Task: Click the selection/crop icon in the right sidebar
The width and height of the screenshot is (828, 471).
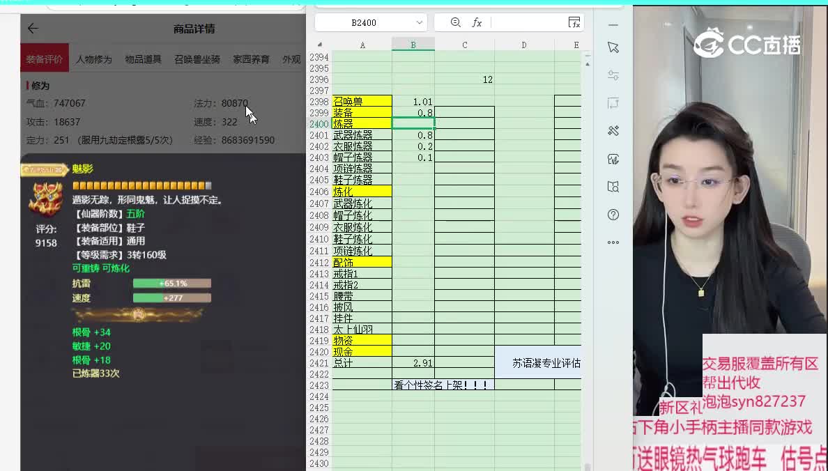Action: pos(613,102)
